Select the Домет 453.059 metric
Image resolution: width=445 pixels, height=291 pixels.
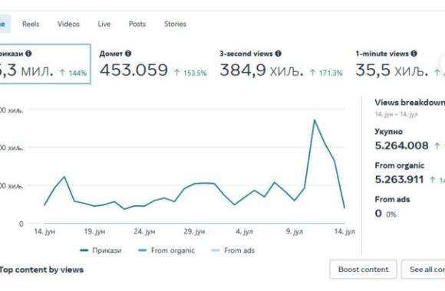click(x=153, y=64)
